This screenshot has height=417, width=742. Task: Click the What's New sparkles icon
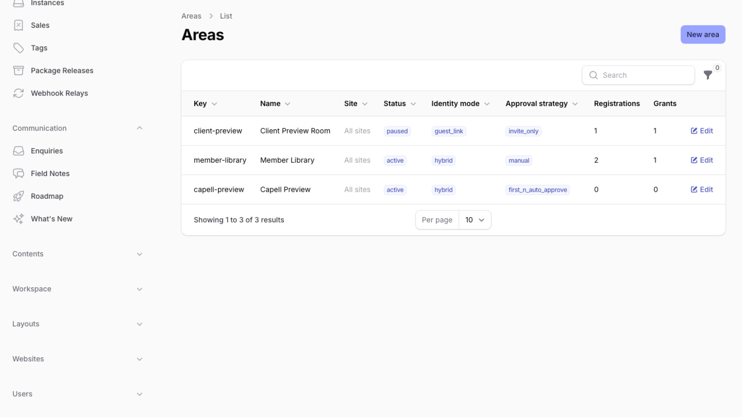[19, 219]
